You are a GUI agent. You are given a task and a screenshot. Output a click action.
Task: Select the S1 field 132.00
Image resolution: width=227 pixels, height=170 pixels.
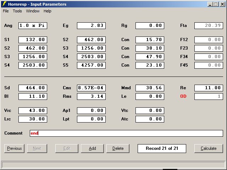click(33, 40)
